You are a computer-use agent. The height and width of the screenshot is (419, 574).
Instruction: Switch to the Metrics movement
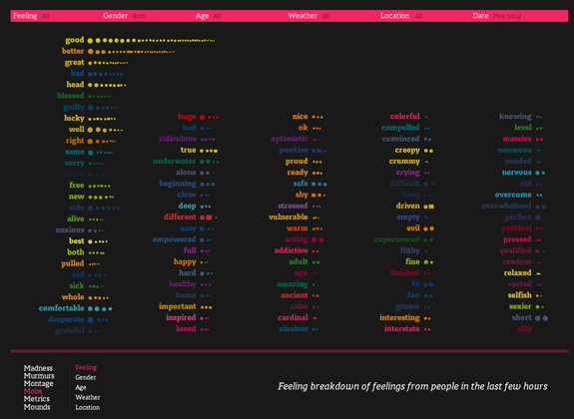37,399
